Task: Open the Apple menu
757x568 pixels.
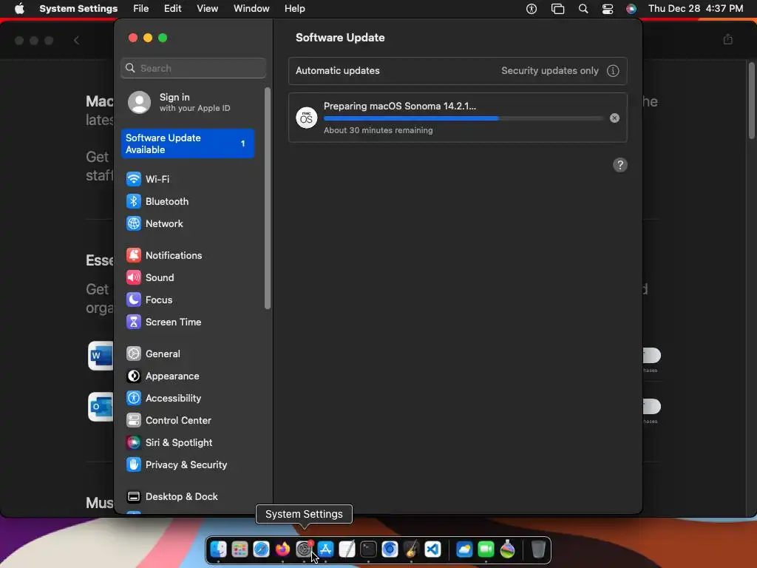Action: click(x=19, y=9)
